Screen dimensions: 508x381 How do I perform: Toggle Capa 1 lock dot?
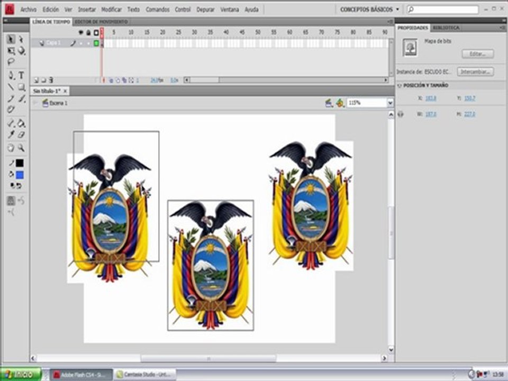(88, 43)
